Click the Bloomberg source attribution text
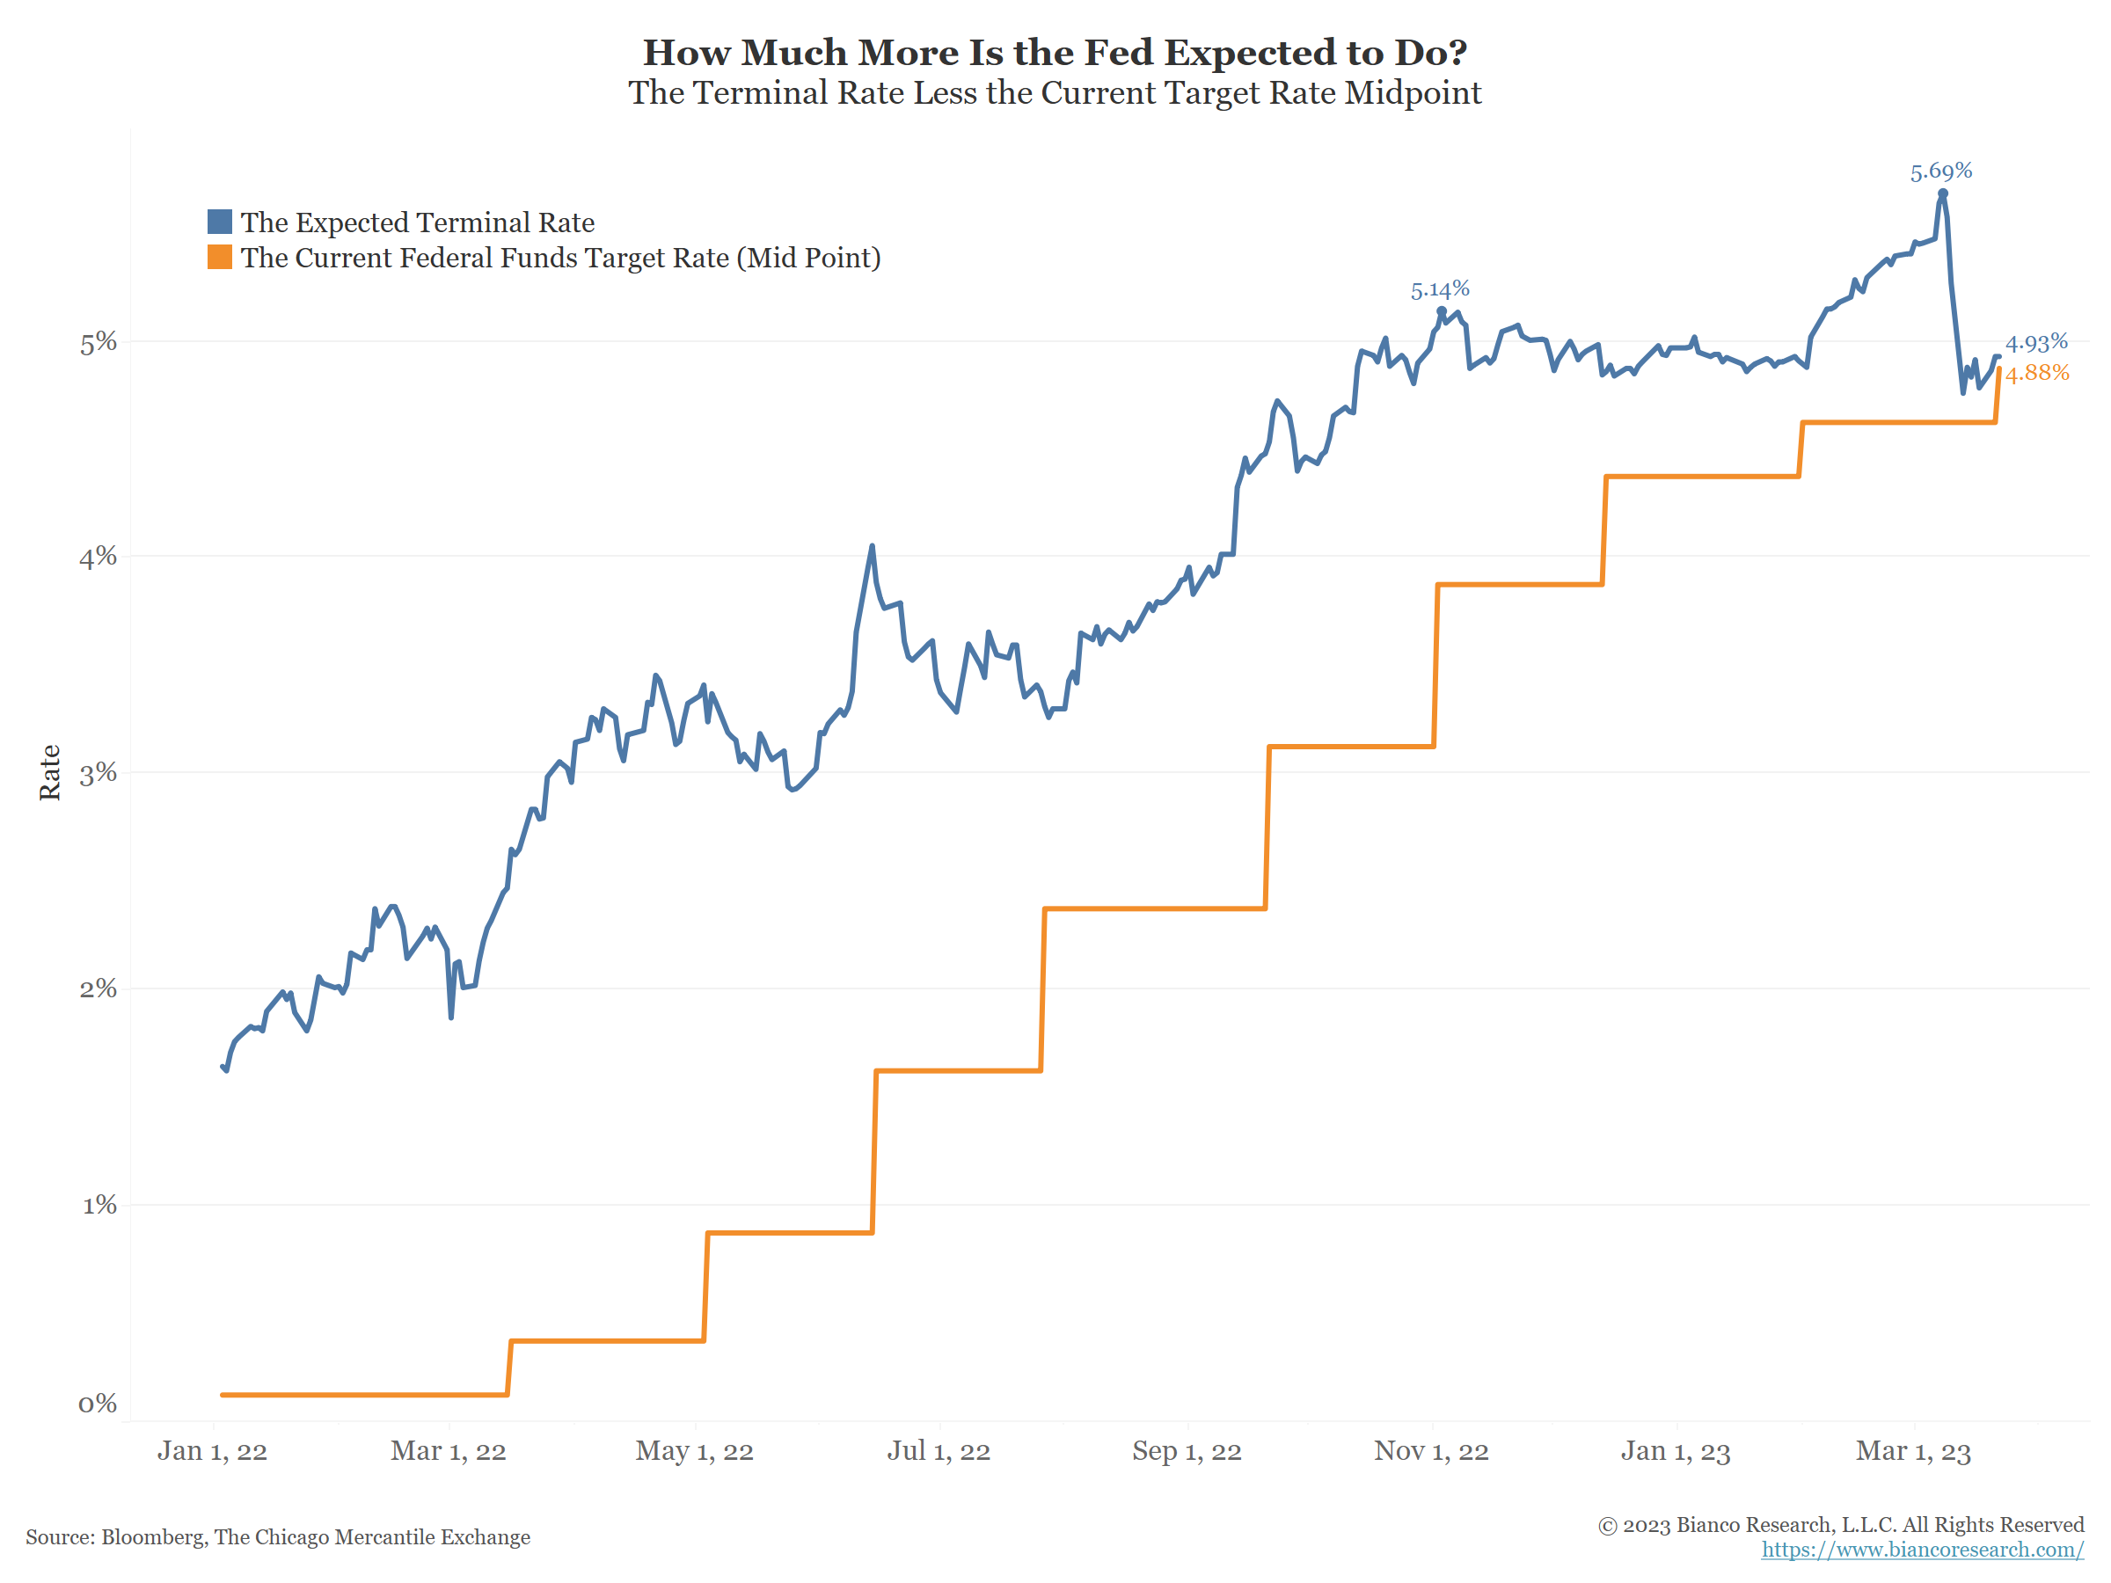2111x1583 pixels. (278, 1537)
